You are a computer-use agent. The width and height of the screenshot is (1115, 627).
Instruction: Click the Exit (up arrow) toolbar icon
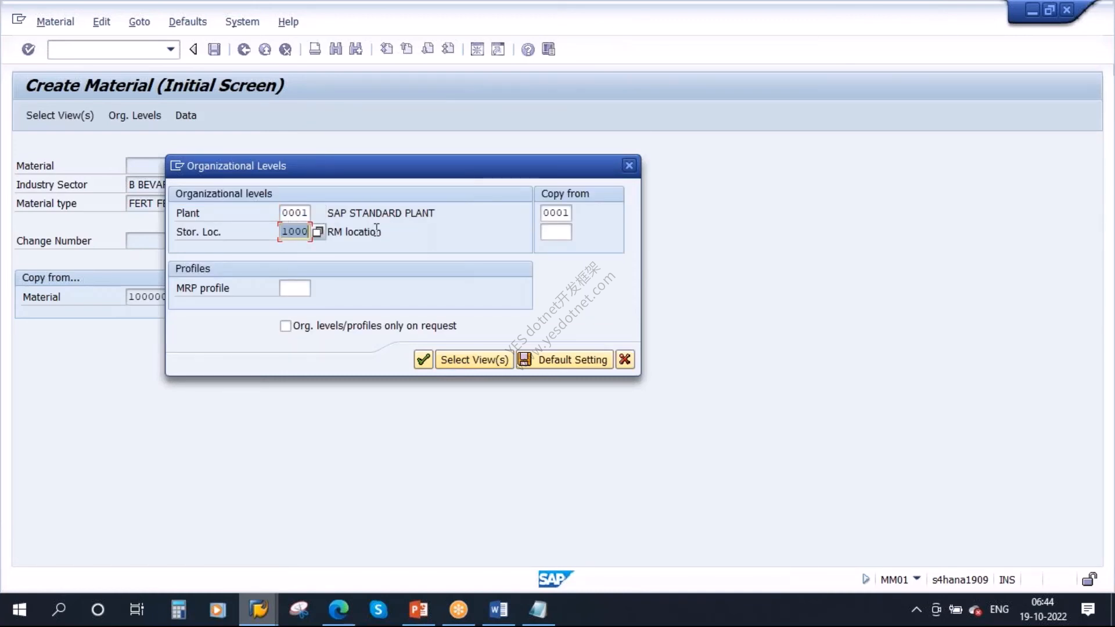pos(265,49)
